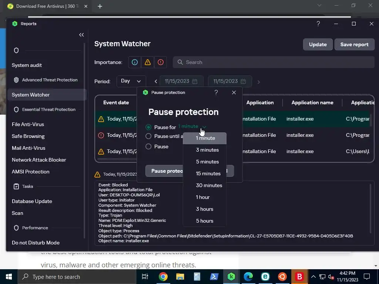This screenshot has width=379, height=284.
Task: Click the start date field 11/15/2023
Action: tap(181, 81)
